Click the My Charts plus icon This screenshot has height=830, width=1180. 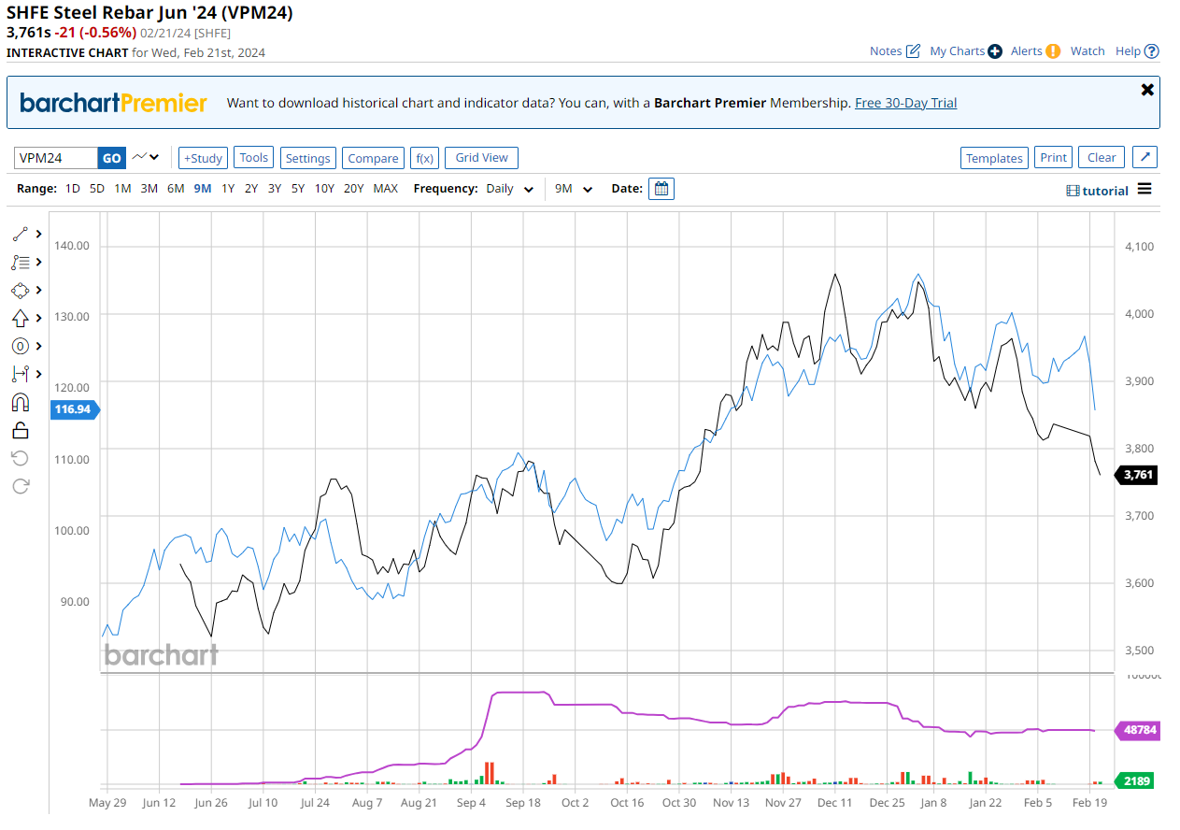(x=995, y=51)
